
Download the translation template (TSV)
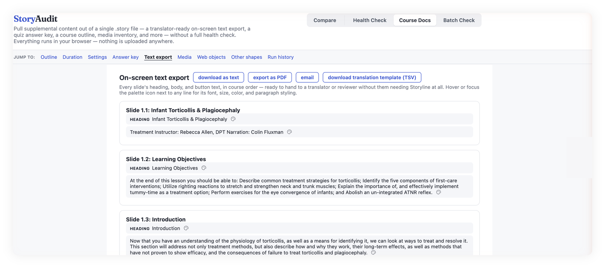tap(372, 77)
